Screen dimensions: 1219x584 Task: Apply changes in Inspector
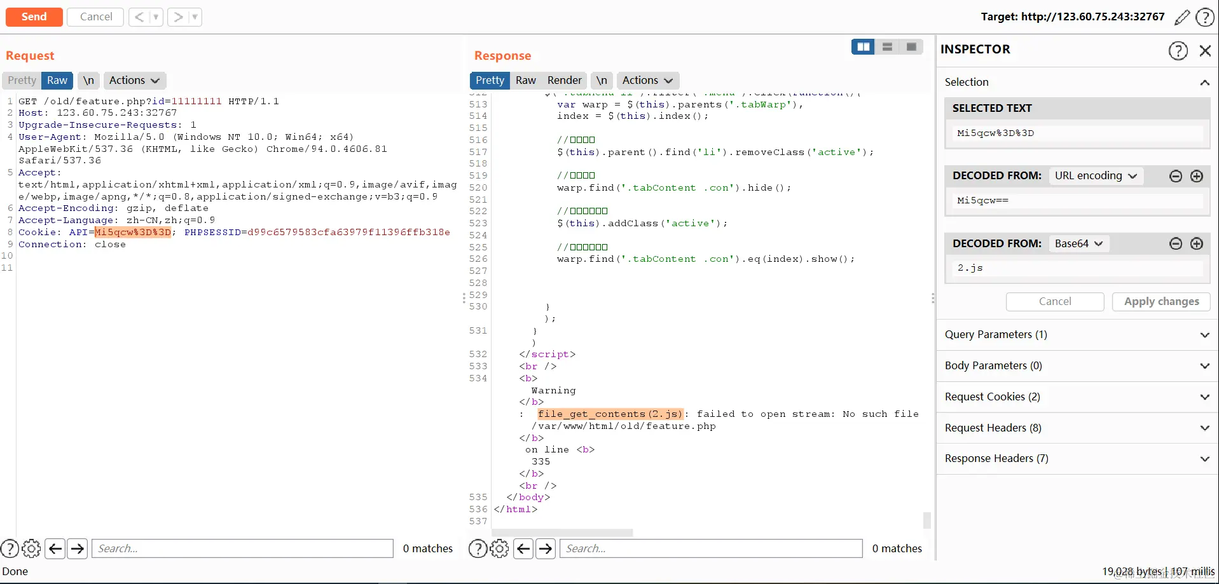1162,302
